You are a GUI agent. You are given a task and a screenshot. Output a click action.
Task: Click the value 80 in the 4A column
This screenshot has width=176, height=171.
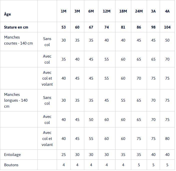(x=167, y=138)
